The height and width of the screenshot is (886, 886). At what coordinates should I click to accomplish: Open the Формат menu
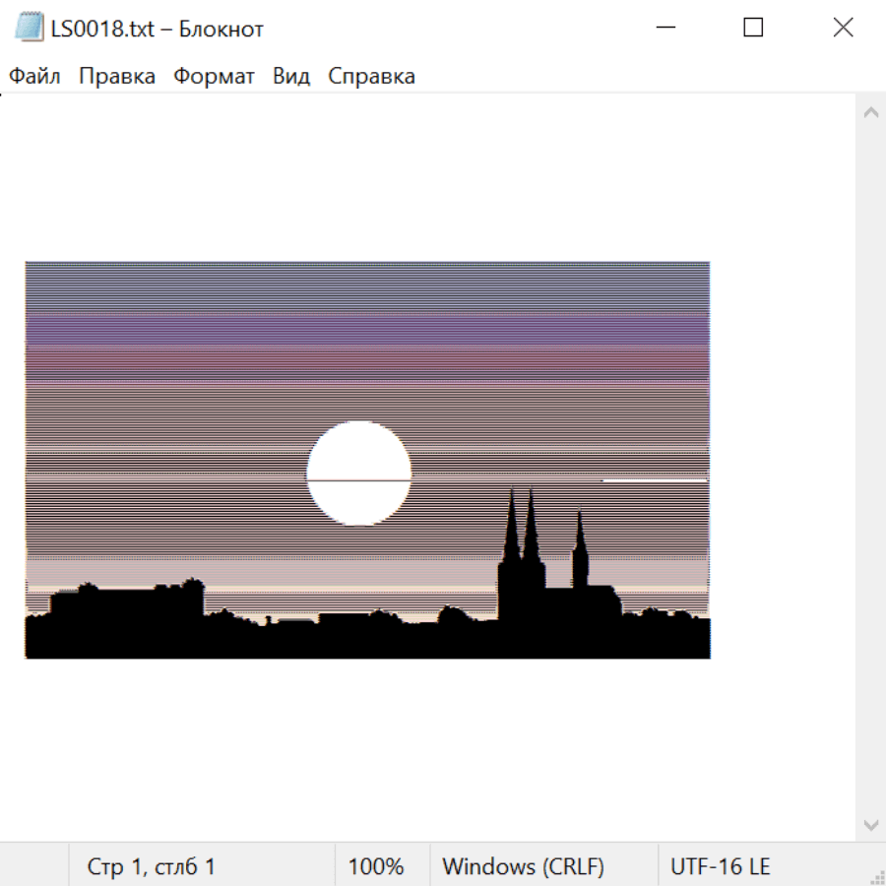click(214, 77)
